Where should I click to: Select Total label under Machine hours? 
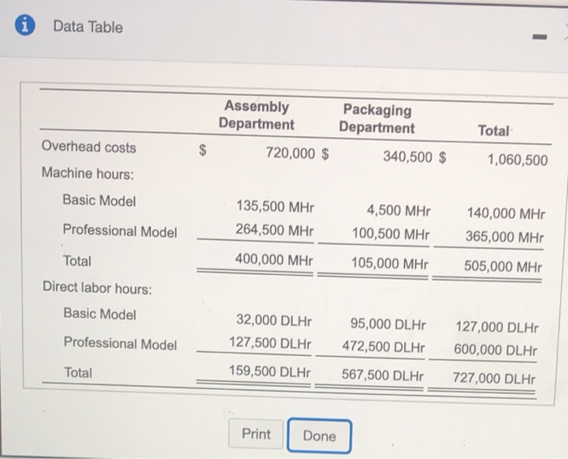point(77,261)
